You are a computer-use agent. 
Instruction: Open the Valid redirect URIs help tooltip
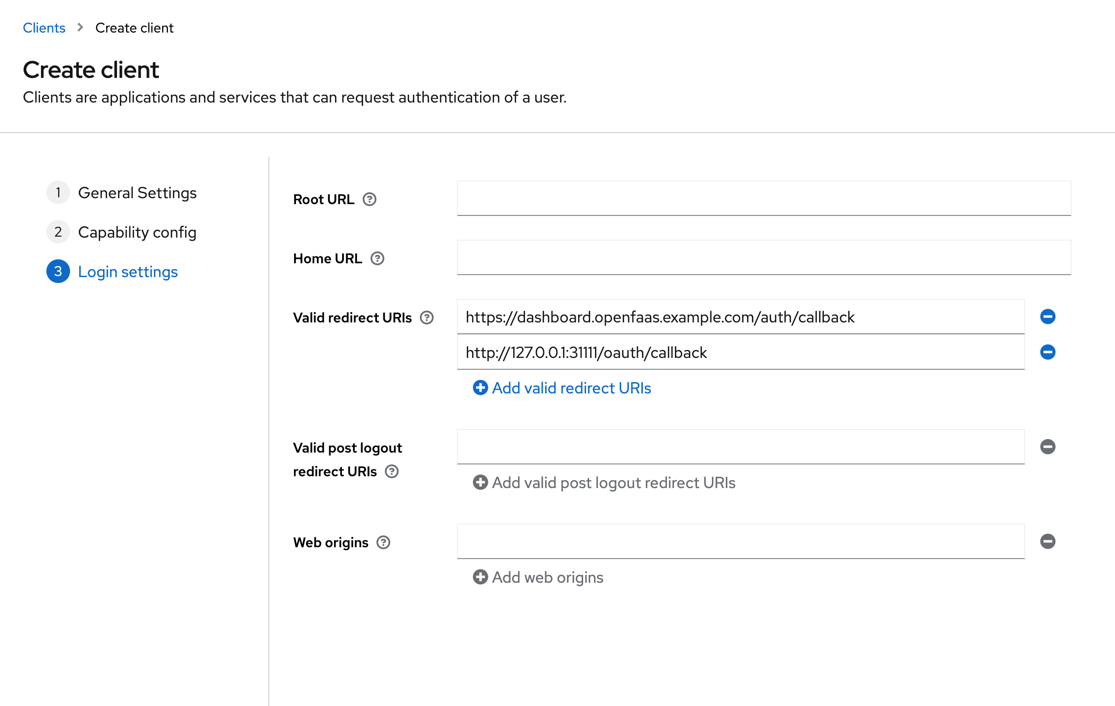[x=427, y=318]
